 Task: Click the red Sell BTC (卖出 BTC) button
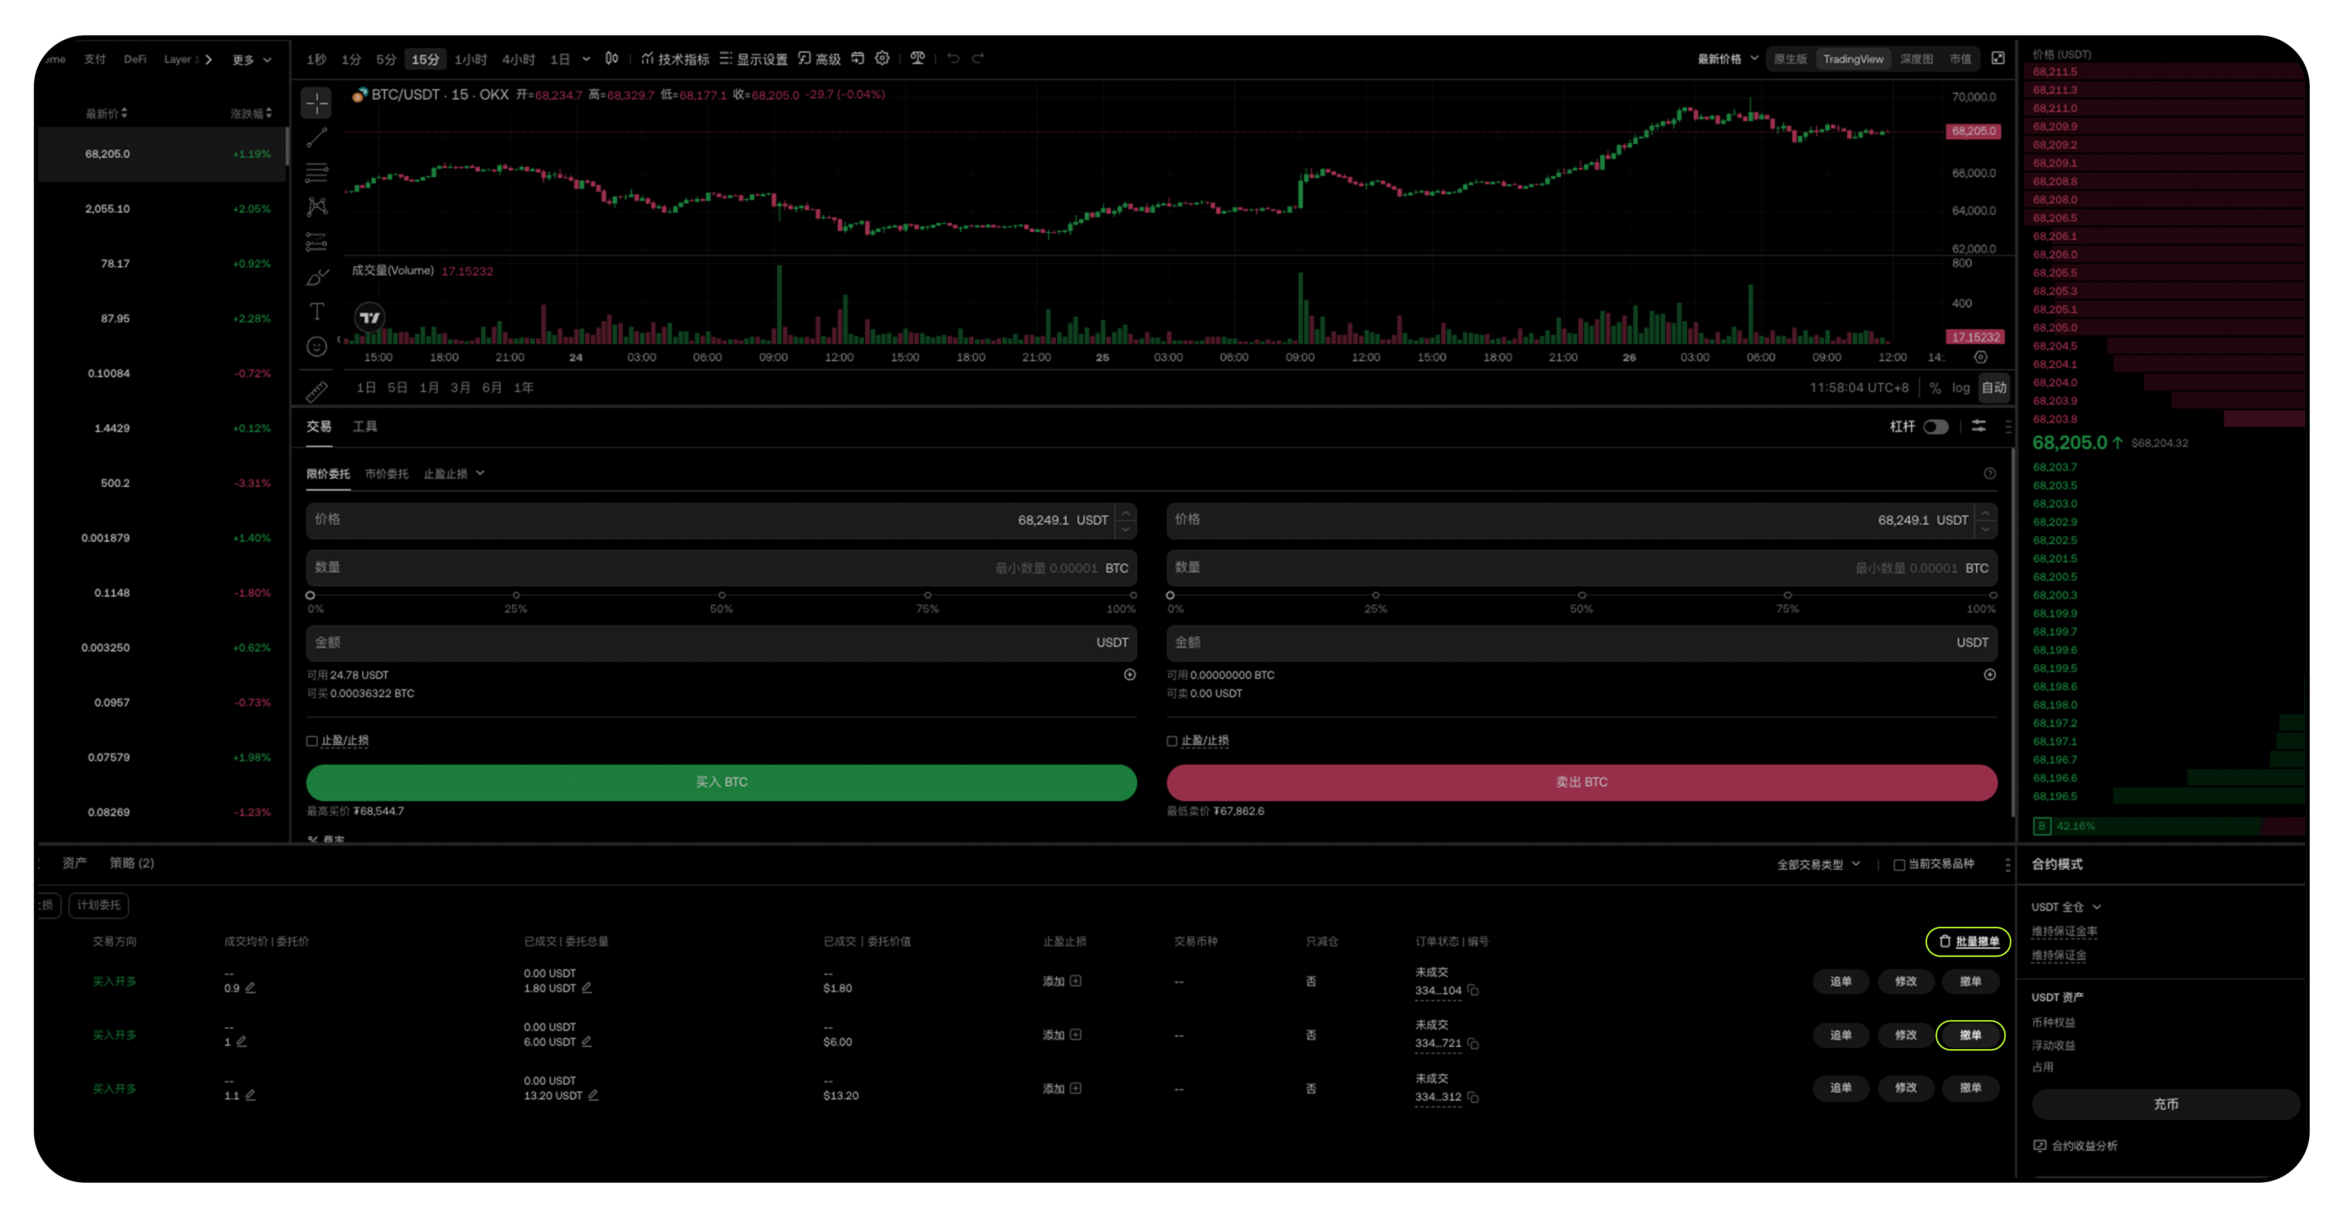tap(1581, 783)
